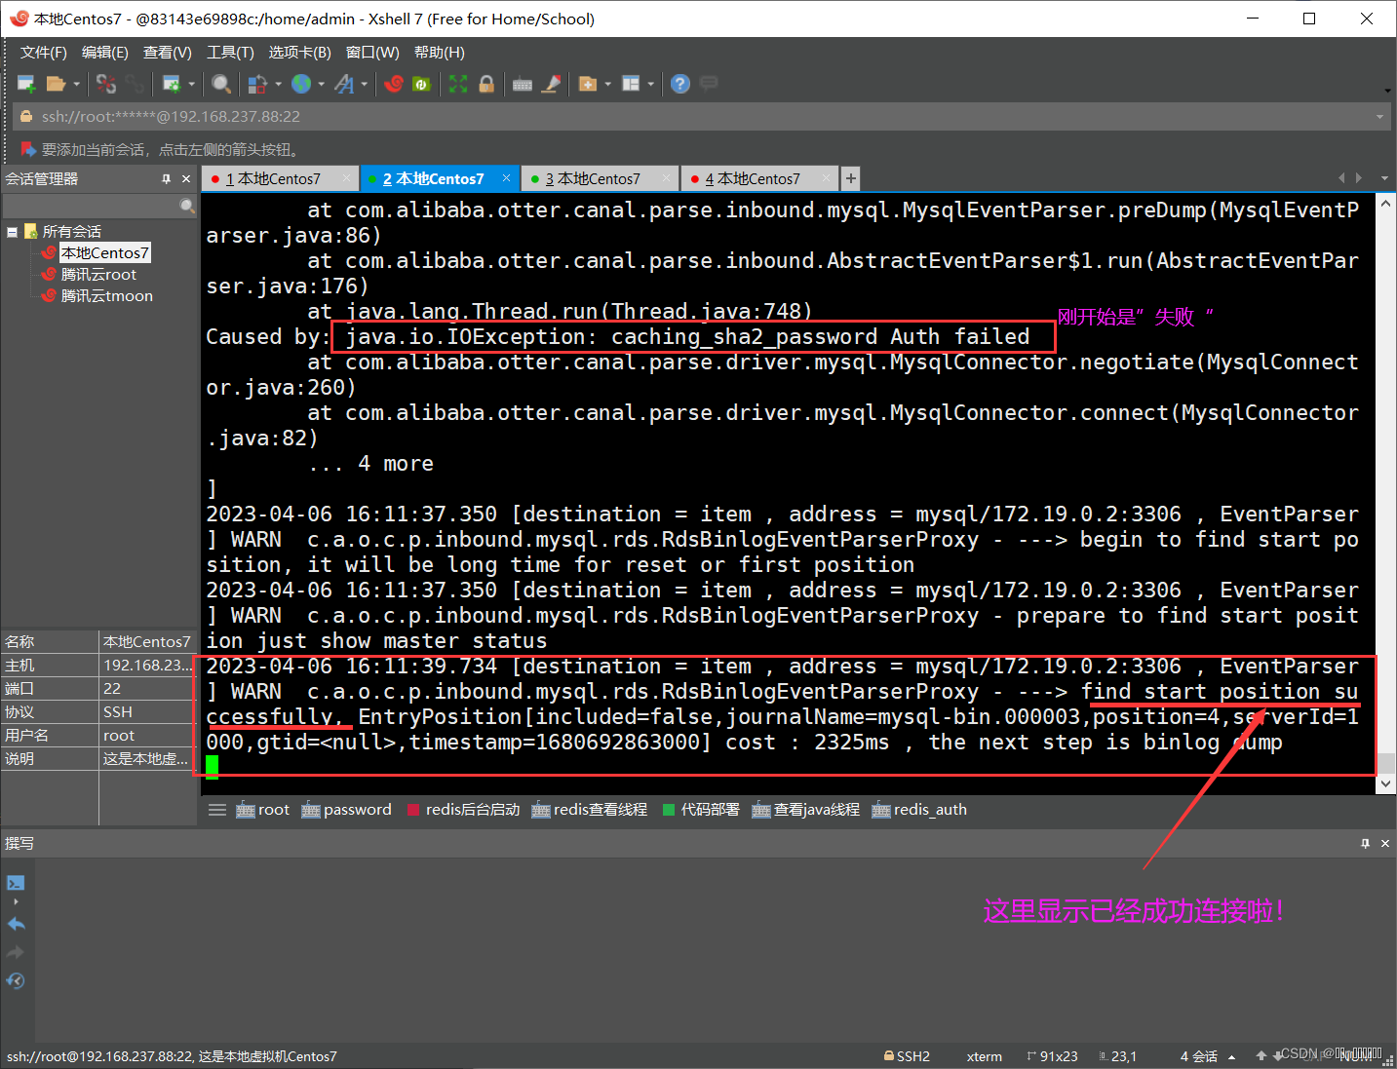This screenshot has height=1069, width=1397.
Task: Open the Help question-mark icon
Action: 679,84
